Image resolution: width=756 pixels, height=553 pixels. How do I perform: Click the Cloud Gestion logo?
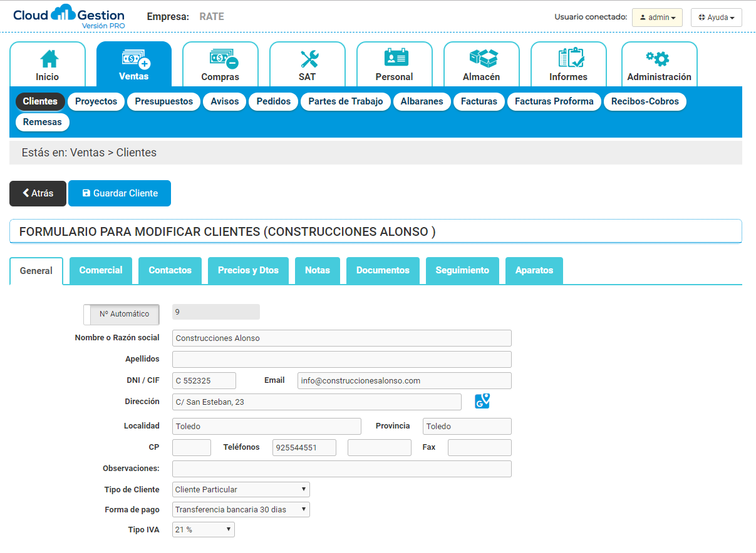point(68,16)
